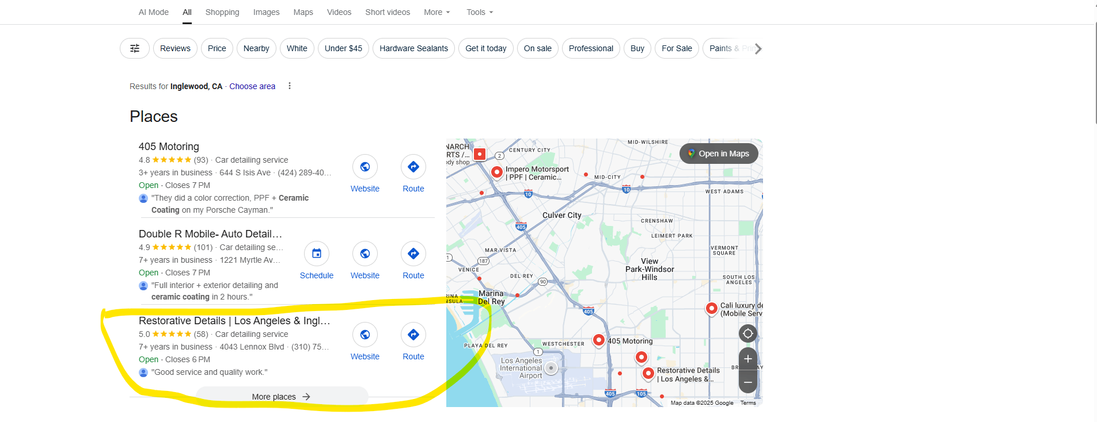Click the Los Angeles International Airport label
The width and height of the screenshot is (1097, 422).
(x=521, y=368)
